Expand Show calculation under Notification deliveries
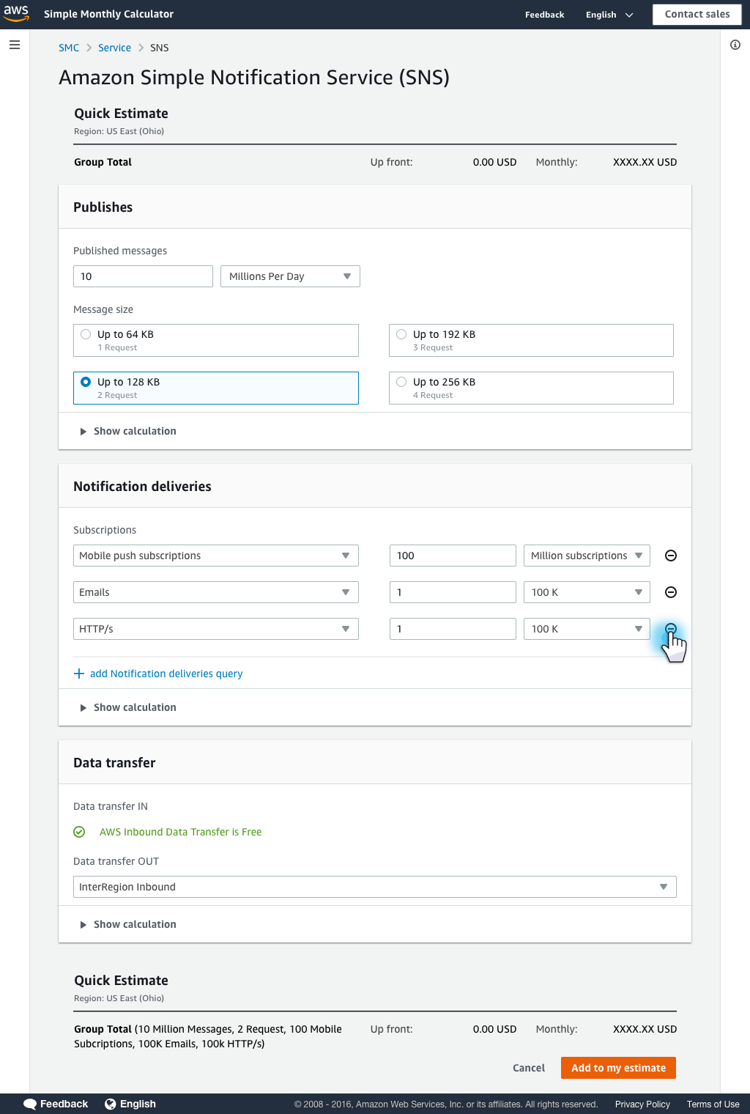This screenshot has width=750, height=1114. pos(128,707)
